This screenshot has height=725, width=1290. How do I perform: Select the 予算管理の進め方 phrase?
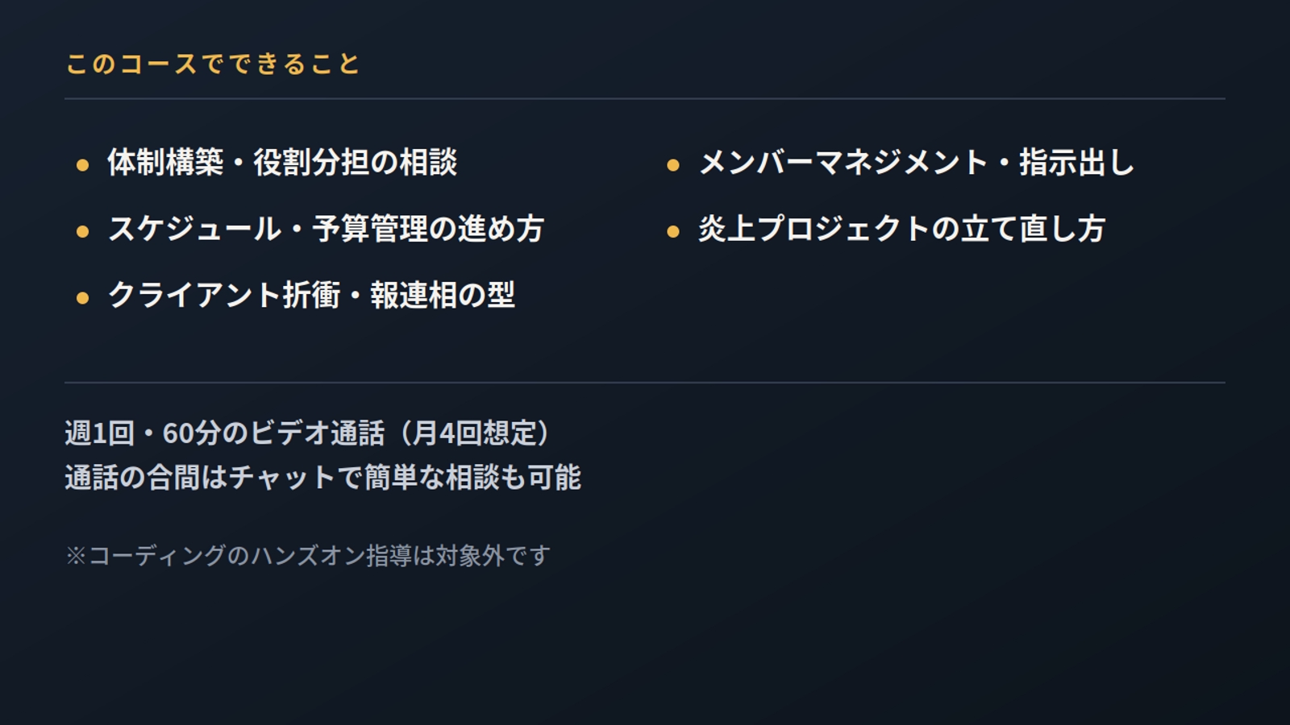click(x=428, y=228)
